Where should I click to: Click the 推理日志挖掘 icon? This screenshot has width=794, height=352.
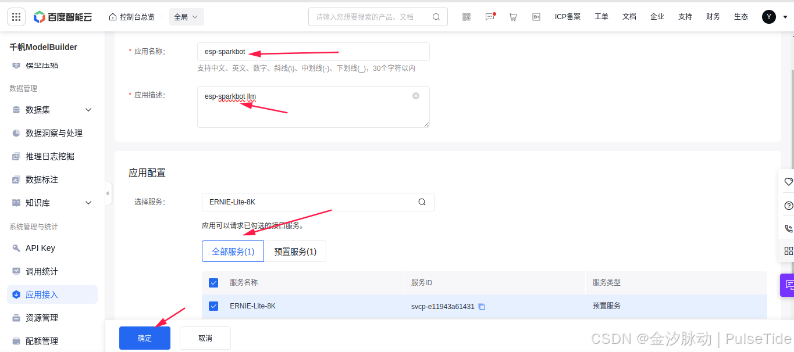(x=16, y=156)
